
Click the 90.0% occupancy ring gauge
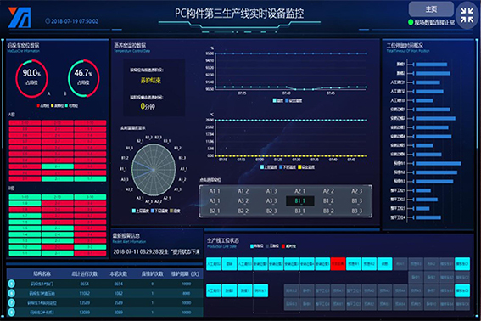tap(31, 78)
